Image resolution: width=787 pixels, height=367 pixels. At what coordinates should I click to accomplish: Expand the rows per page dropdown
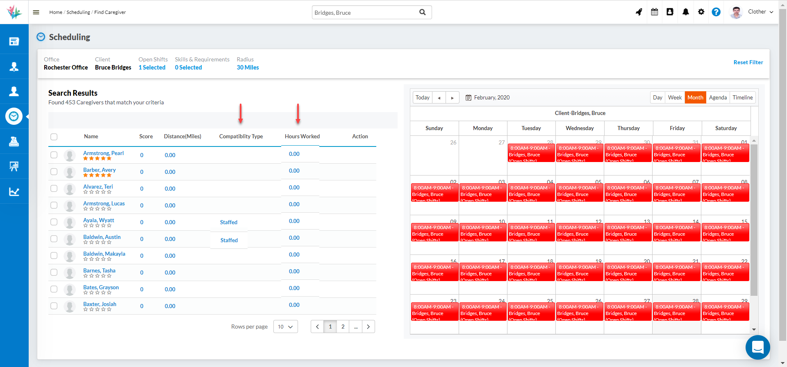pos(285,326)
